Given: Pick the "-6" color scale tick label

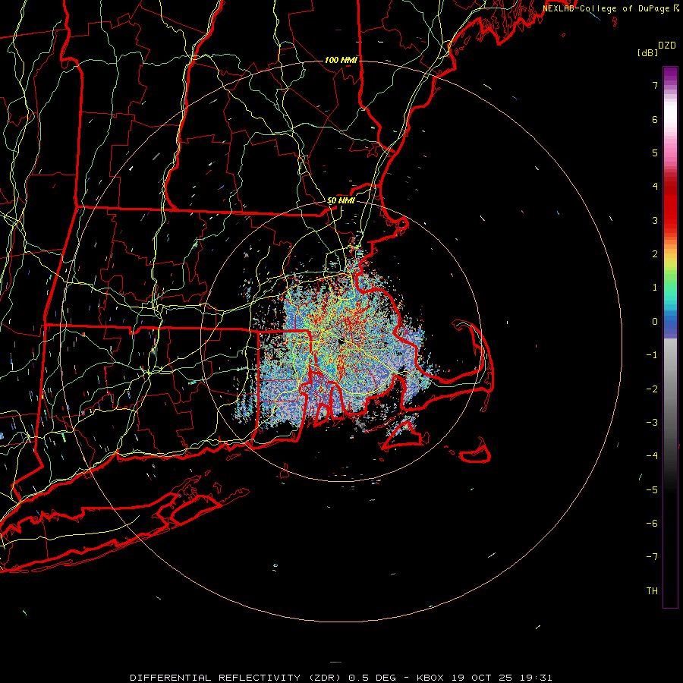Looking at the screenshot, I should (652, 524).
